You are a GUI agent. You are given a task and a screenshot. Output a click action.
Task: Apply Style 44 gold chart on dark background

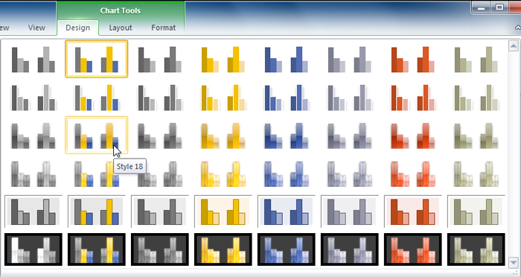(223, 249)
